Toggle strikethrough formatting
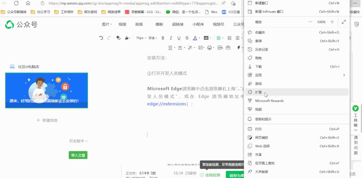Viewport: 362px width, 178px height. (187, 38)
